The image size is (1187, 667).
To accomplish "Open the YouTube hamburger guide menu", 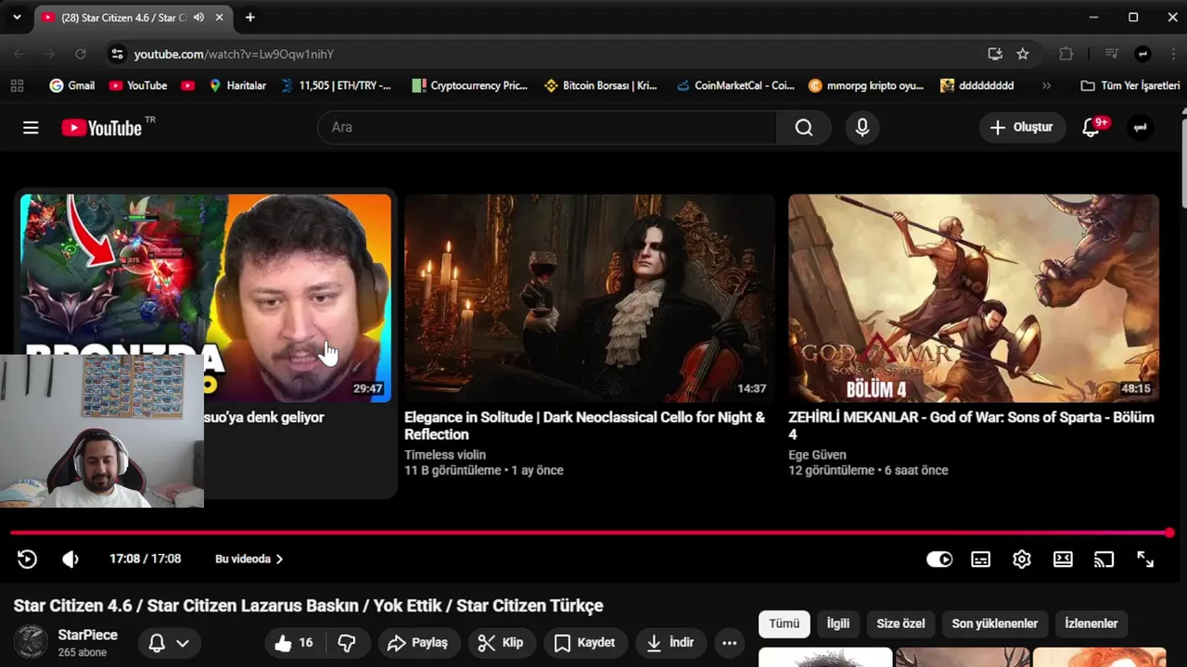I will point(31,128).
